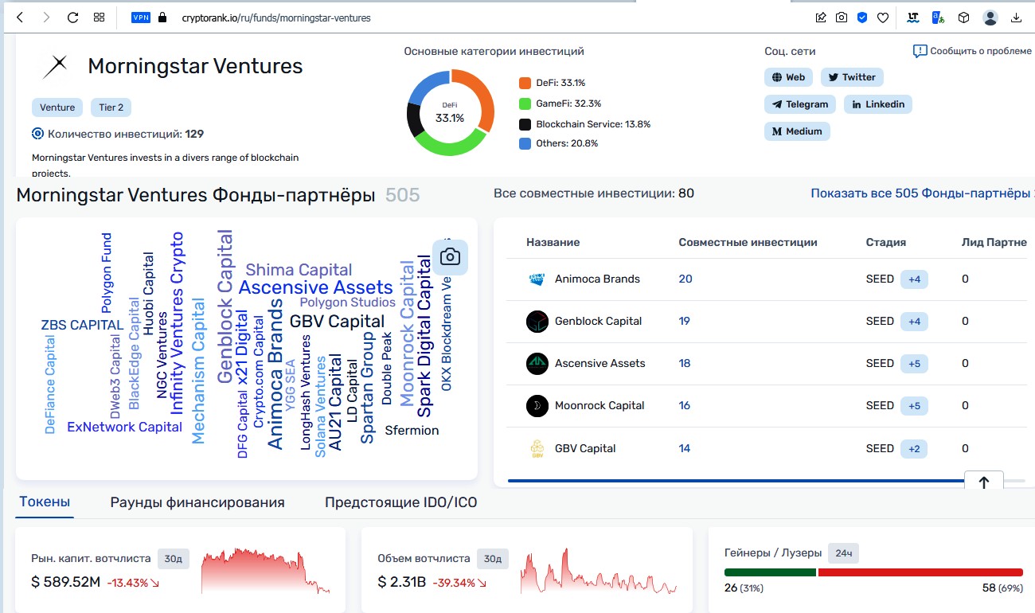
Task: Toggle the VPN badge in address bar
Action: click(x=140, y=17)
